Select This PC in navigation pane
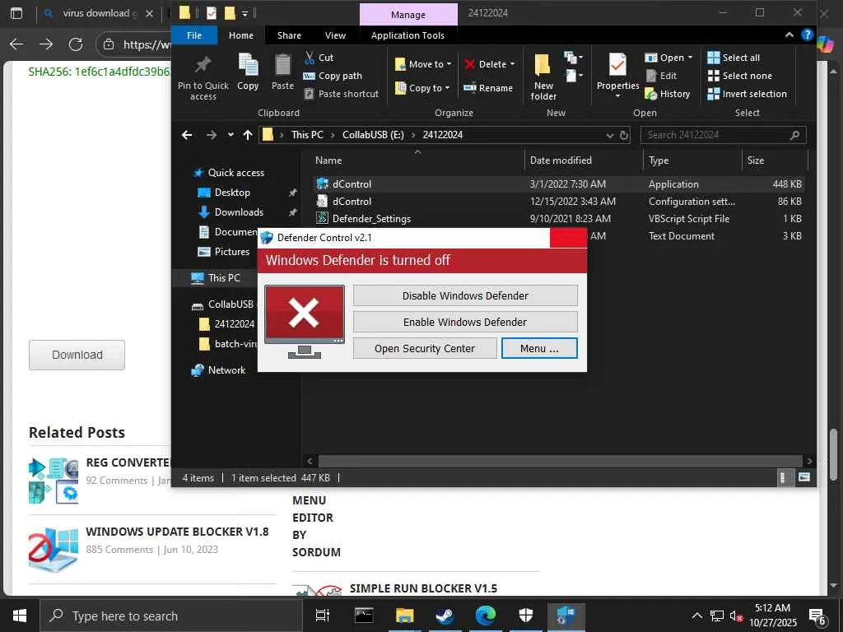Viewport: 843px width, 632px height. 224,278
